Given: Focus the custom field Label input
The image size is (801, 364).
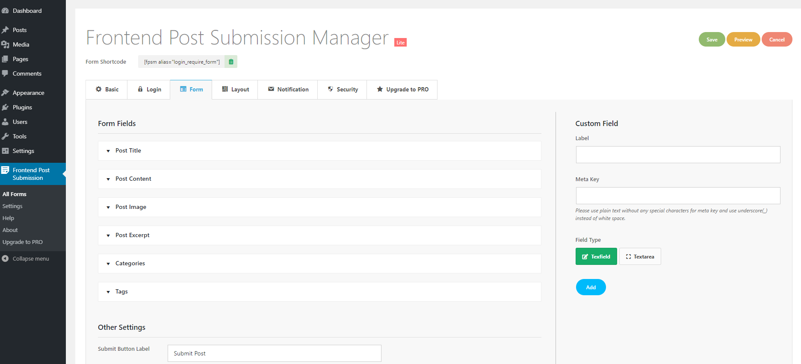Looking at the screenshot, I should [678, 155].
